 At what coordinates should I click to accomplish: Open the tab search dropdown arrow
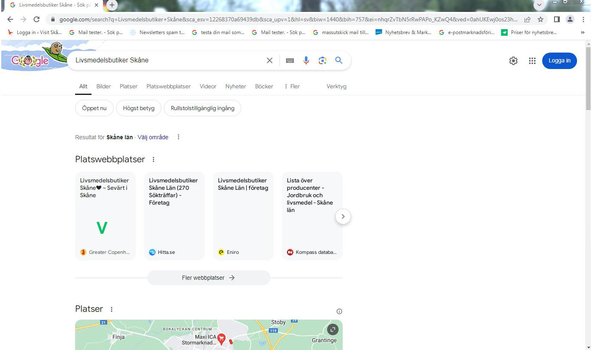[x=539, y=5]
